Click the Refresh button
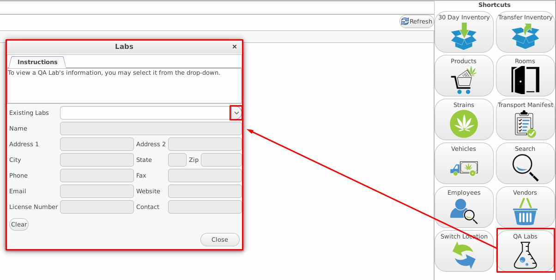This screenshot has height=280, width=556. tap(417, 21)
